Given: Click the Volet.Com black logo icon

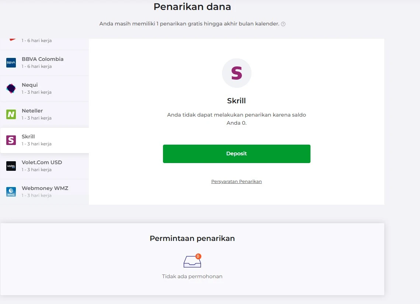Looking at the screenshot, I should (11, 166).
